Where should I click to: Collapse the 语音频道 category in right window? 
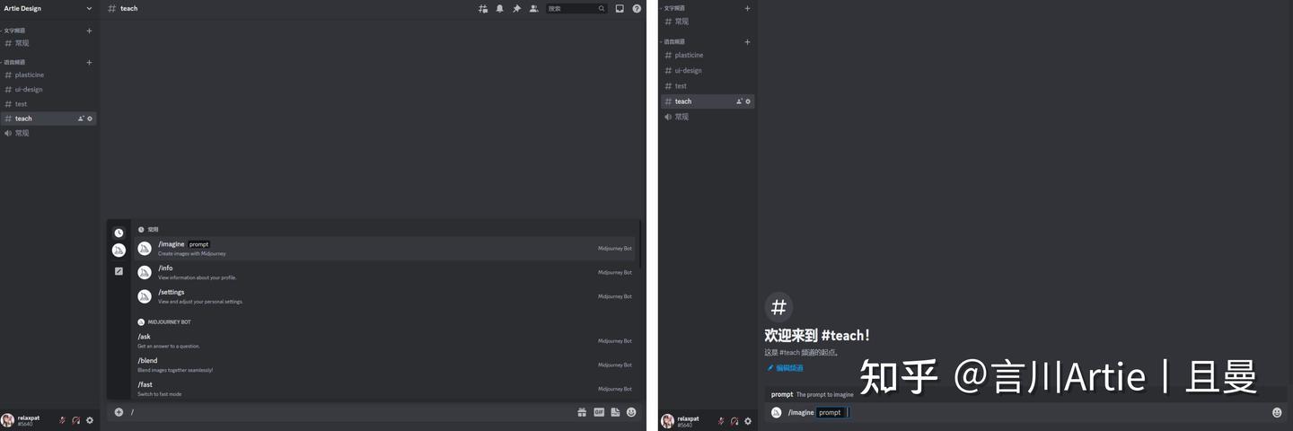(x=673, y=42)
